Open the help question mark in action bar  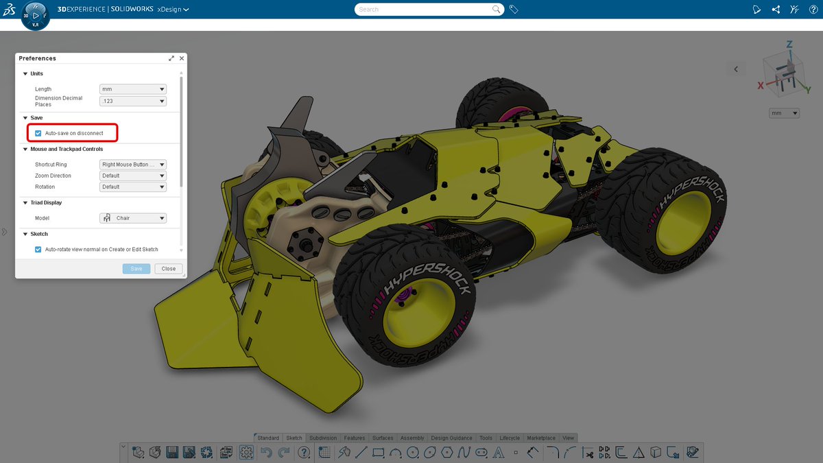click(x=304, y=452)
